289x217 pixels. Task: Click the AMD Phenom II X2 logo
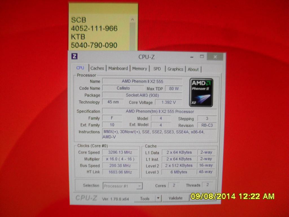click(201, 92)
